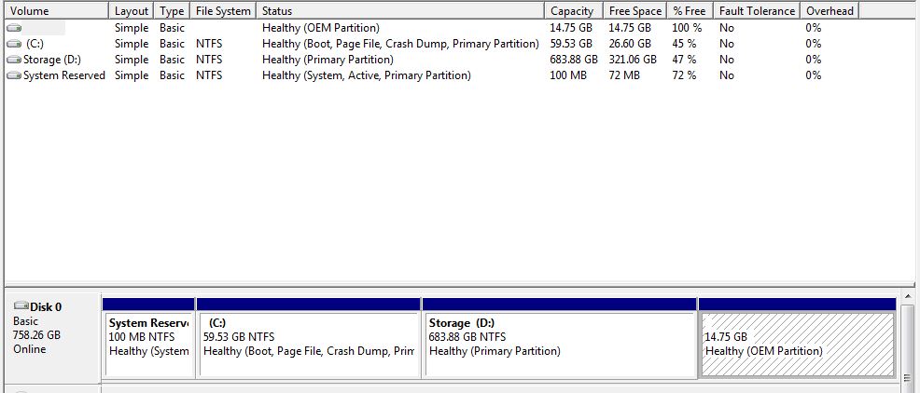920x393 pixels.
Task: Click the Disk 0 label panel
Action: [x=52, y=337]
